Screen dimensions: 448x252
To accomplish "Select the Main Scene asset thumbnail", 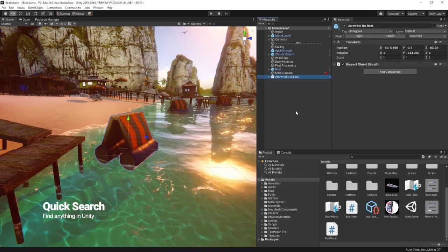I will point(412,209).
